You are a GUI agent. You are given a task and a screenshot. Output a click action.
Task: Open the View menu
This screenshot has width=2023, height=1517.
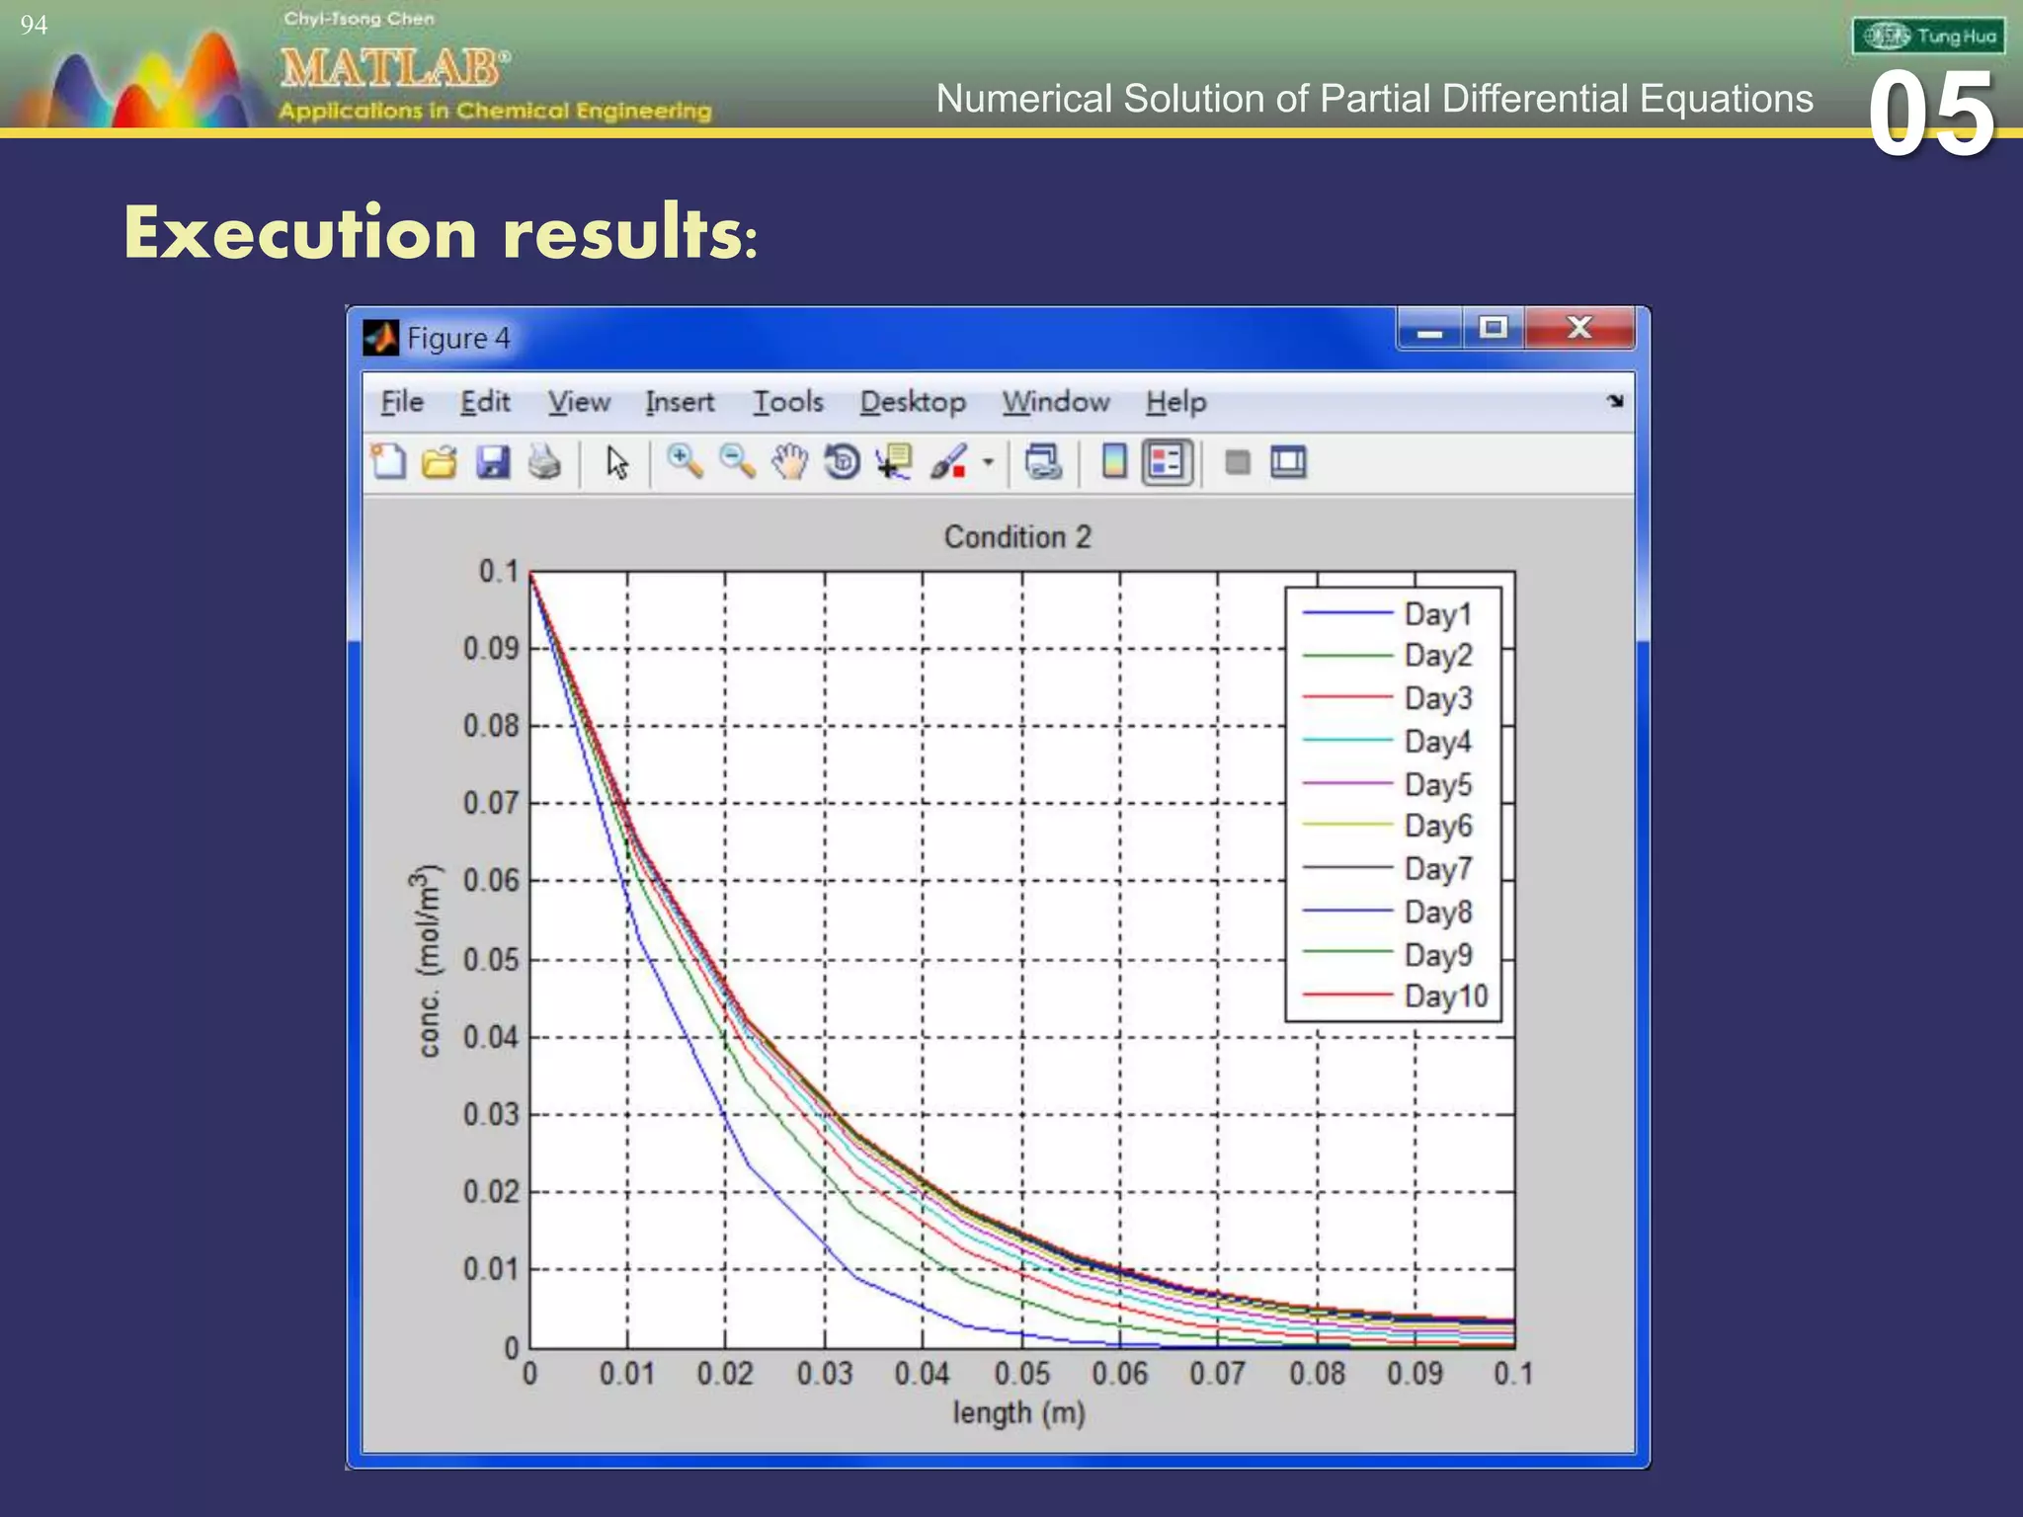(579, 402)
